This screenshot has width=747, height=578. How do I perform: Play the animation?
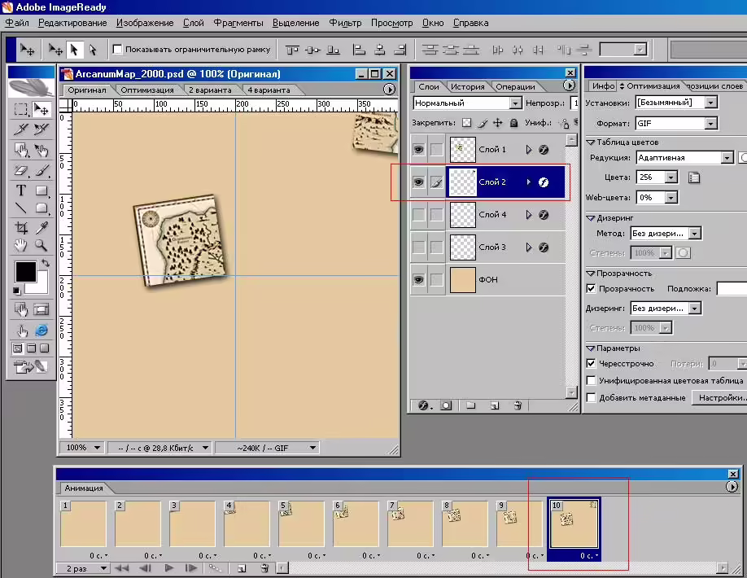coord(168,568)
